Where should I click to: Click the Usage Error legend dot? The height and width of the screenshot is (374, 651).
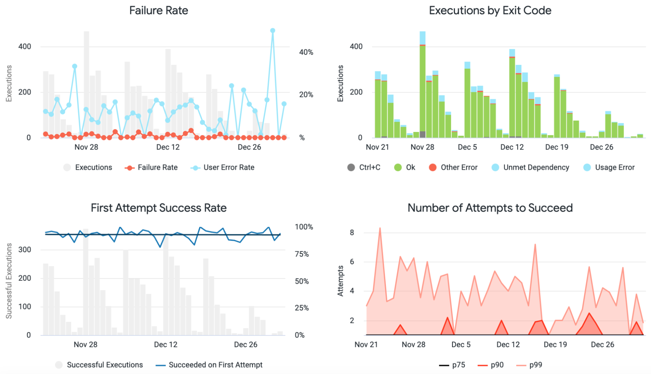[587, 167]
